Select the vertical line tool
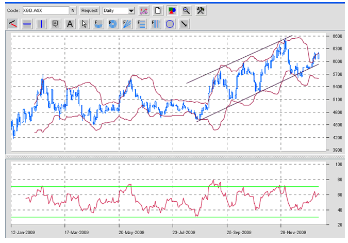The width and height of the screenshot is (348, 243). pyautogui.click(x=41, y=24)
